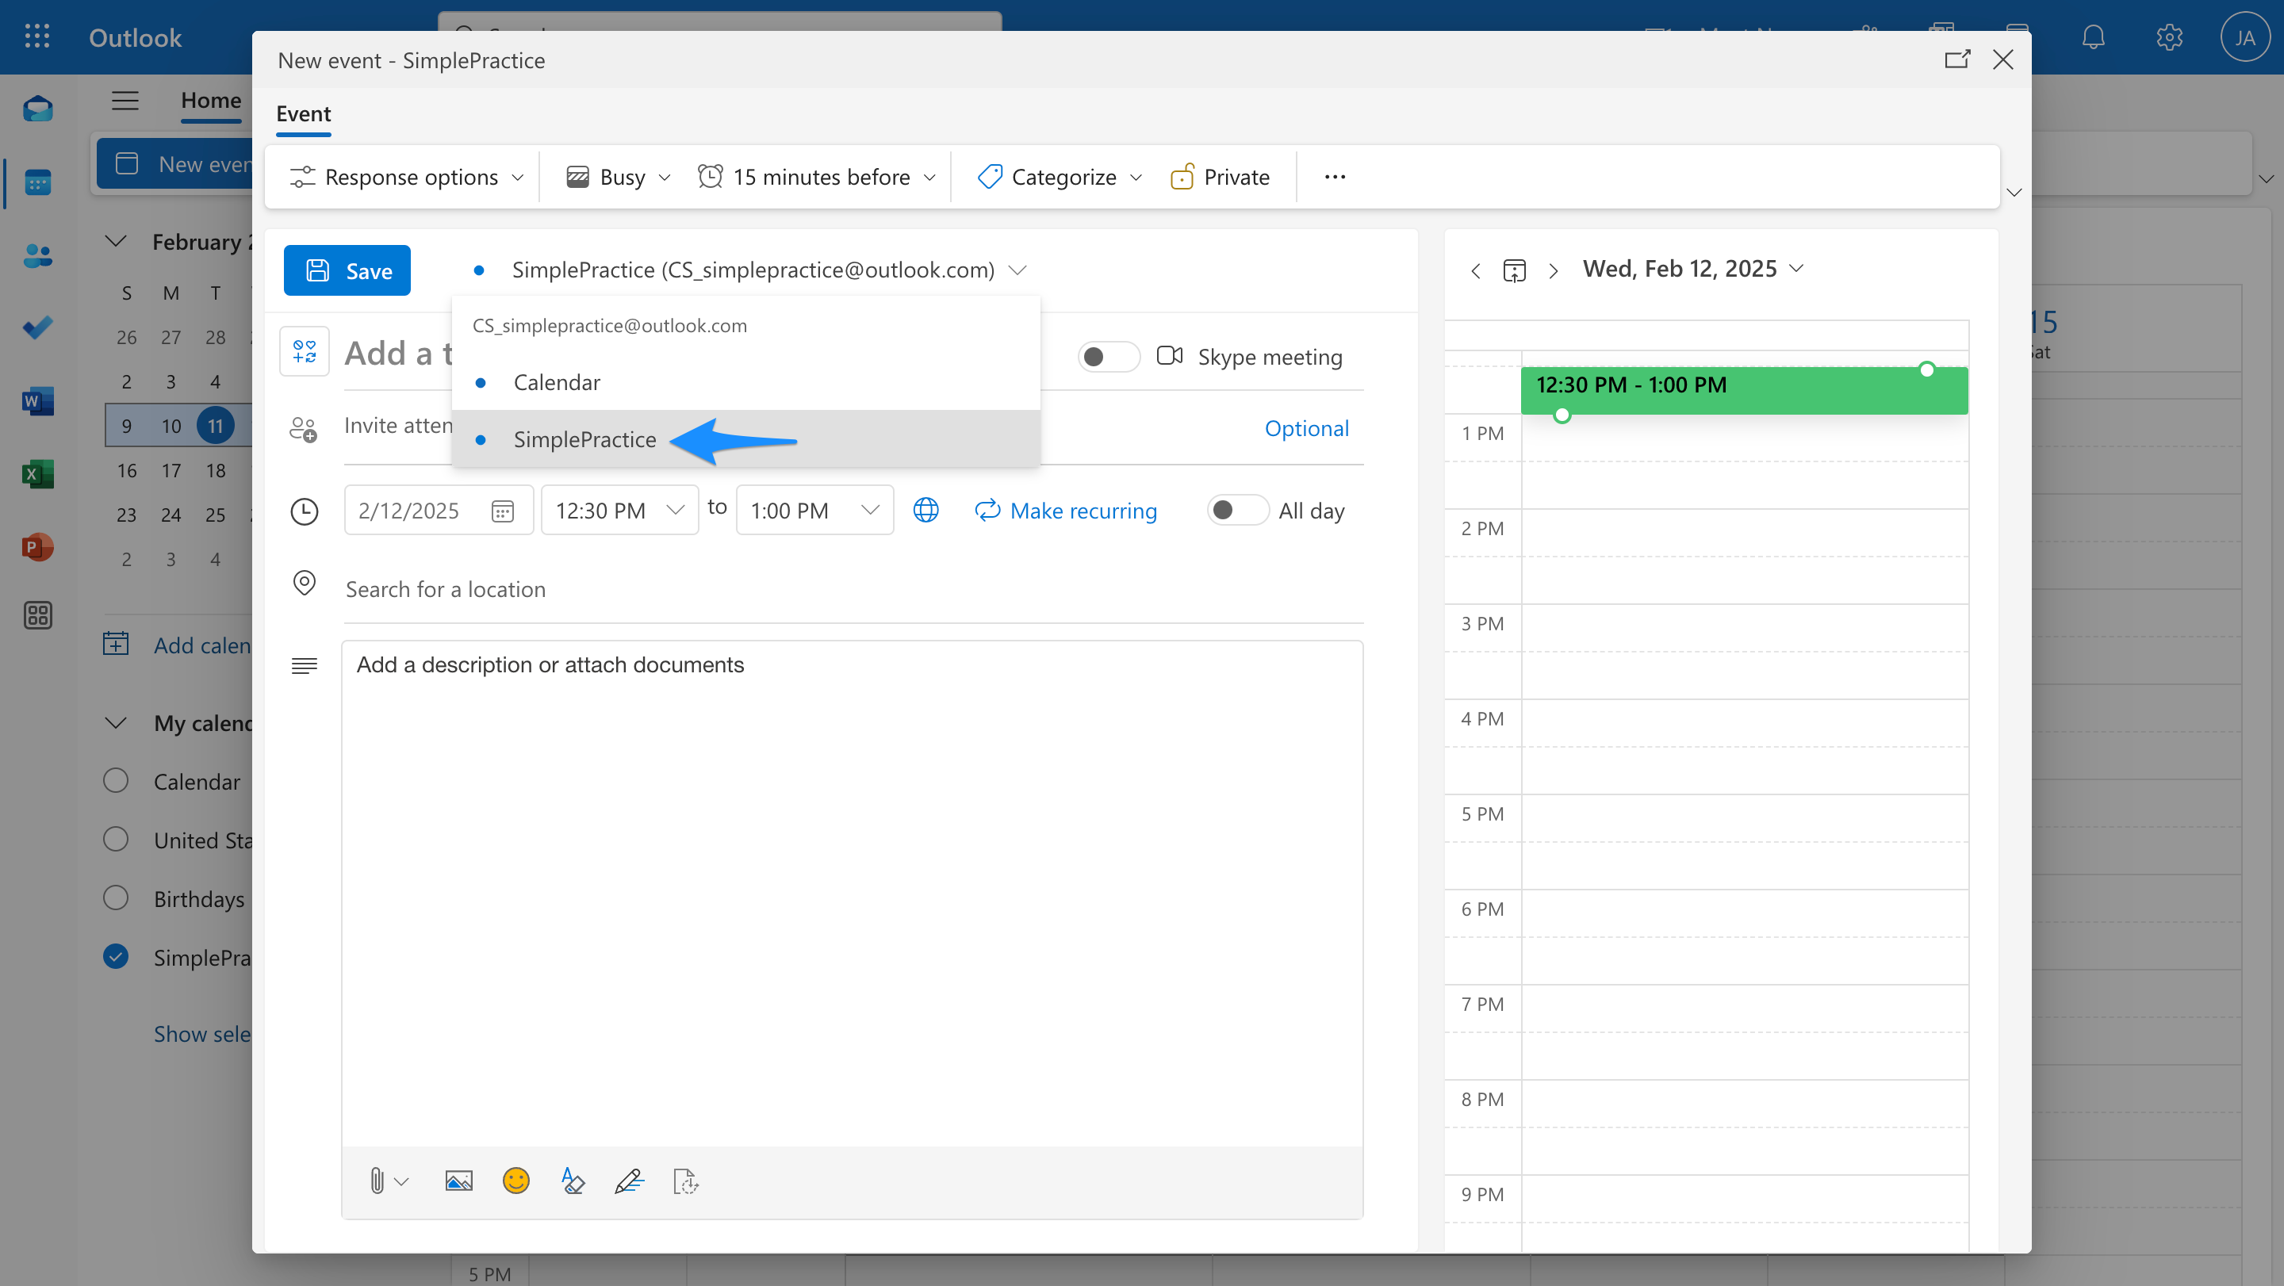Go to next day in preview

coord(1553,270)
